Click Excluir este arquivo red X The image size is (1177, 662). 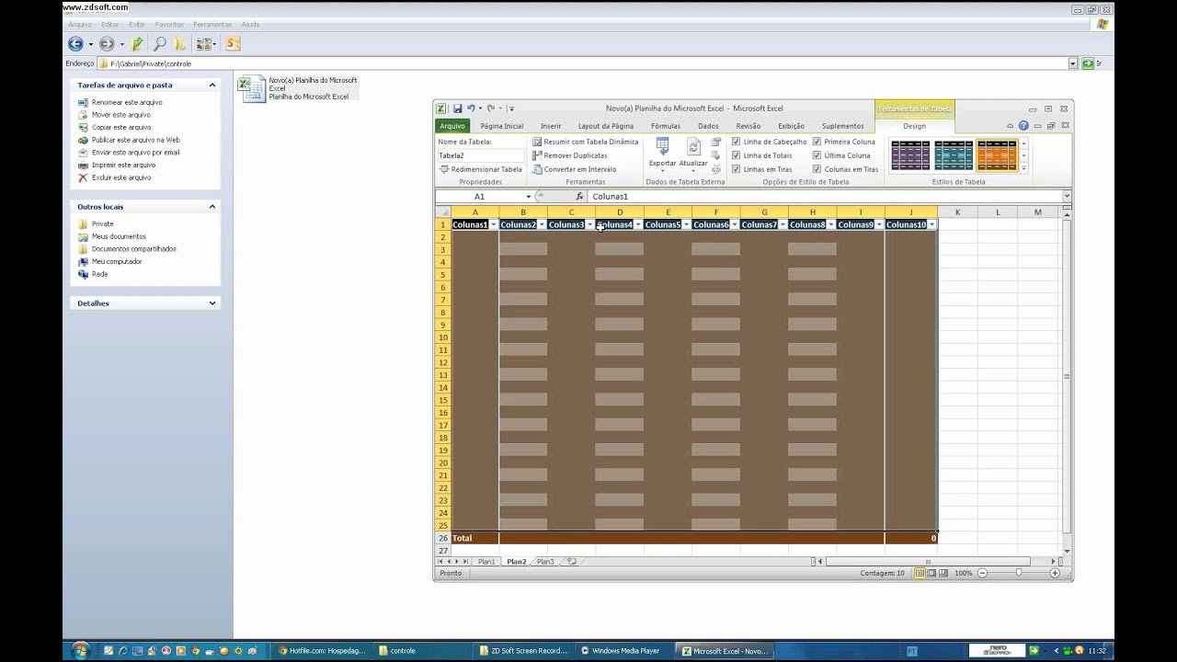tap(83, 177)
